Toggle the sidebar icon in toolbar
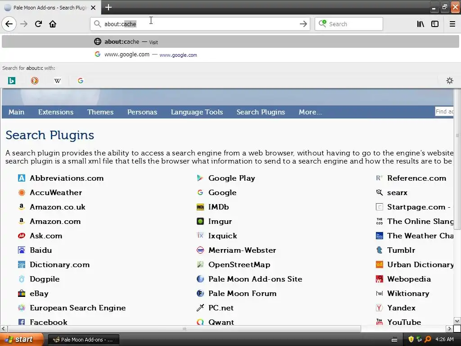The height and width of the screenshot is (346, 461). coord(435,24)
